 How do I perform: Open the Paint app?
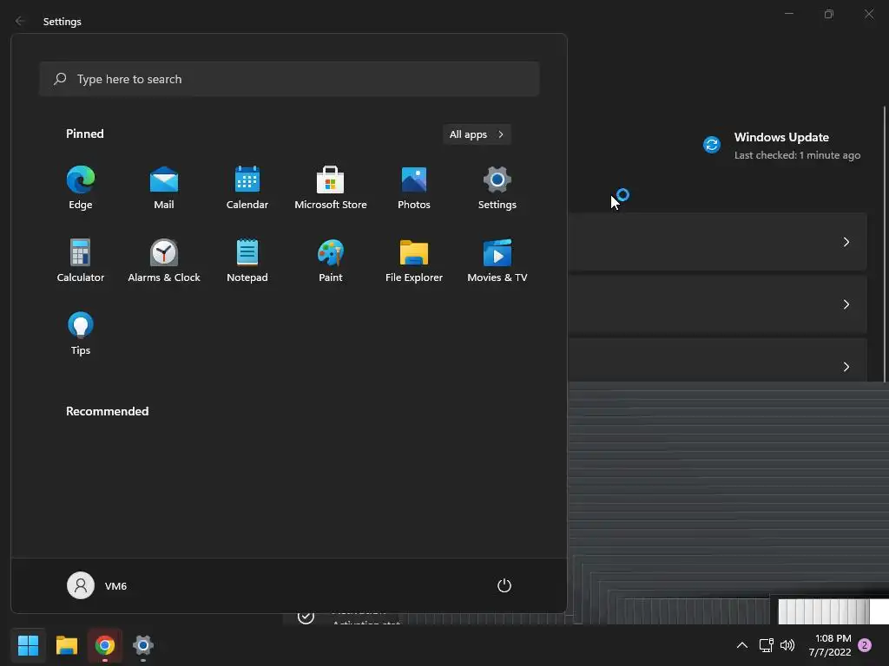pyautogui.click(x=331, y=260)
